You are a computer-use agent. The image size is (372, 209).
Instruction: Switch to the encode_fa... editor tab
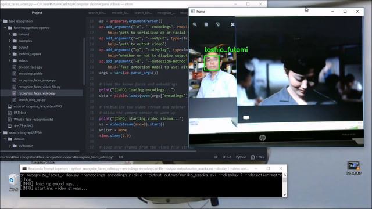(120, 13)
